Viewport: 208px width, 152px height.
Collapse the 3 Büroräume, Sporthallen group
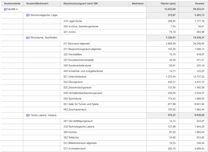pos(28,38)
